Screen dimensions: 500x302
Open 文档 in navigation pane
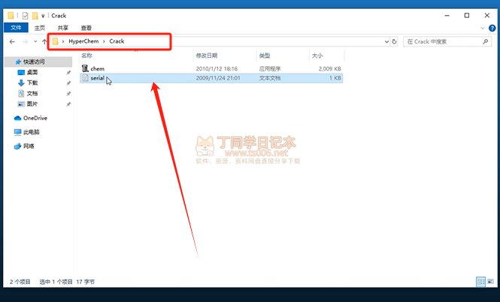32,93
